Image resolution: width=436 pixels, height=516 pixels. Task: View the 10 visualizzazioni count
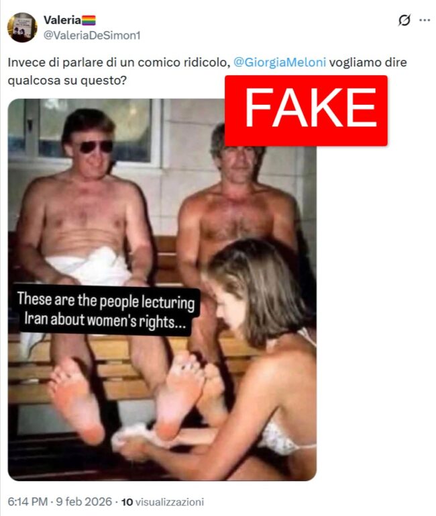point(162,502)
